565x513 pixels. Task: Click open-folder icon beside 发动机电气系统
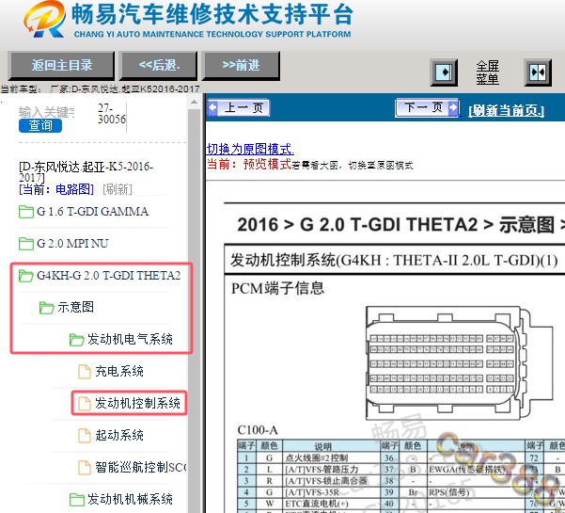[76, 340]
